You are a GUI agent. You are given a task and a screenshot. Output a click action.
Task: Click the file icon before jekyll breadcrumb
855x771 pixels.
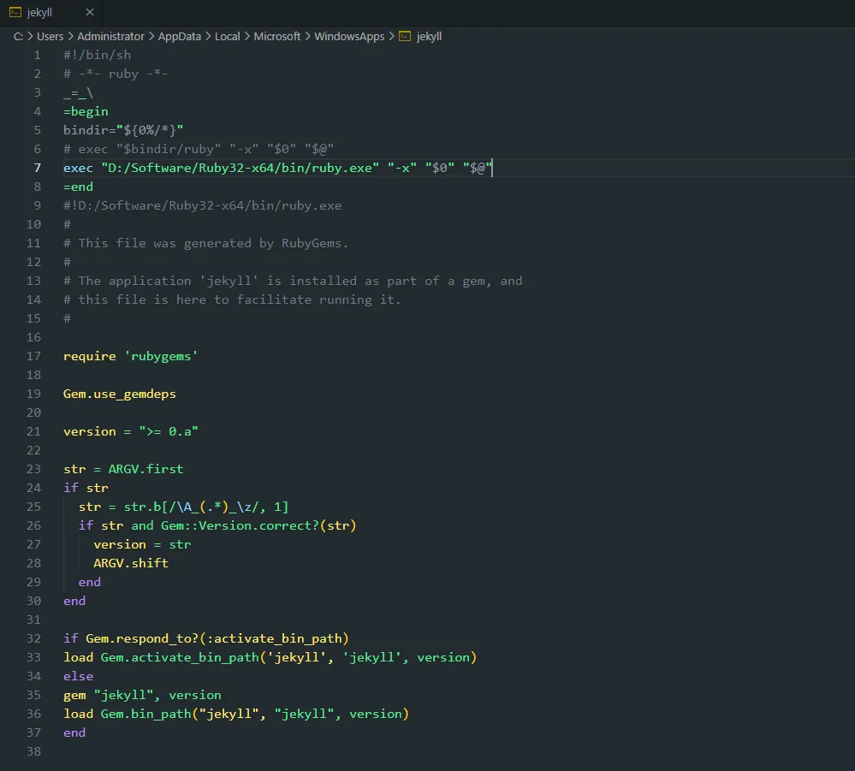pos(405,37)
